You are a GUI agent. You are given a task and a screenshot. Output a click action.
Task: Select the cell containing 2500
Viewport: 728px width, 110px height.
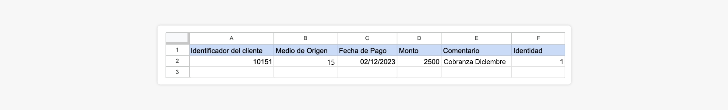click(419, 61)
